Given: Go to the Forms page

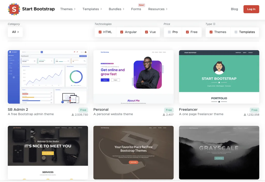Looking at the screenshot, I should [136, 9].
